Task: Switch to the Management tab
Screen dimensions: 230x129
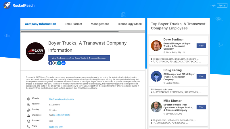Action: tap(99, 24)
